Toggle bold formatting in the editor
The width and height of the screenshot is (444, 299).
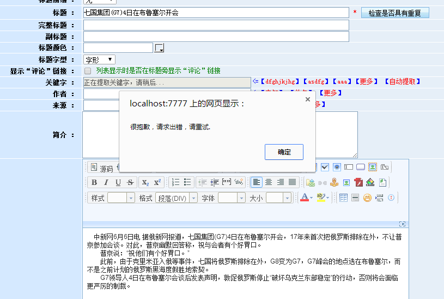click(x=94, y=182)
